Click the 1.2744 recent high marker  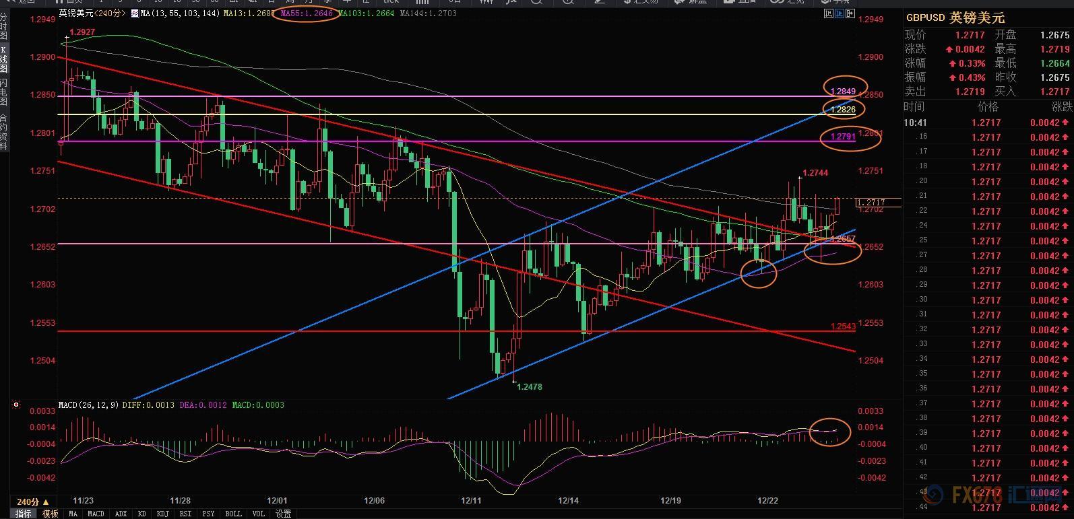815,173
